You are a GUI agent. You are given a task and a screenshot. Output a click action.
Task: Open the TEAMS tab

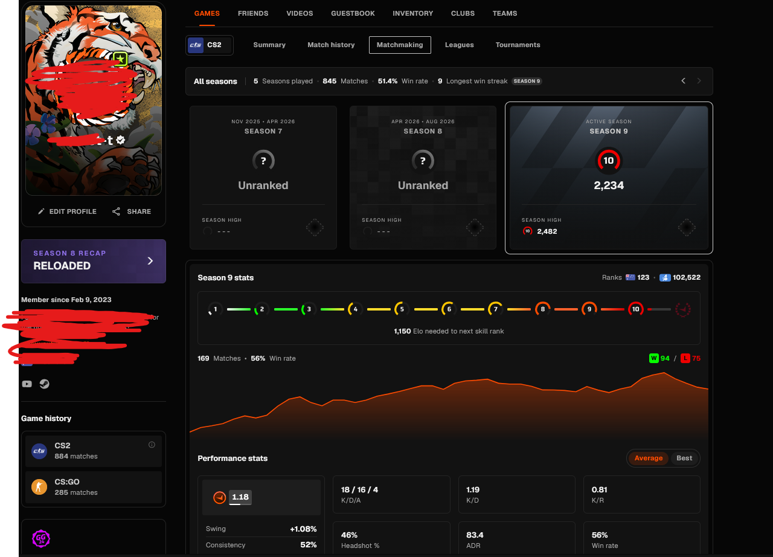pos(505,13)
